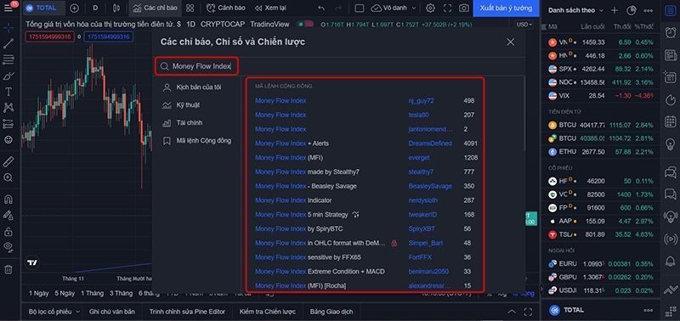Open the Trình chỉnh sửa Pine Editor tab
Viewport: 680px width, 321px height.
click(x=187, y=312)
